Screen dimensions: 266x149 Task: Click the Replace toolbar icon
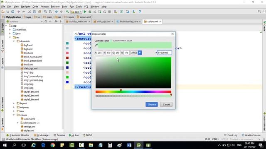[50, 12]
